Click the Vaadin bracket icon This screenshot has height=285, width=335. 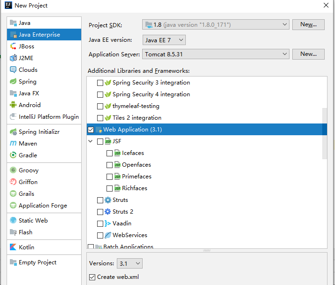(108, 223)
